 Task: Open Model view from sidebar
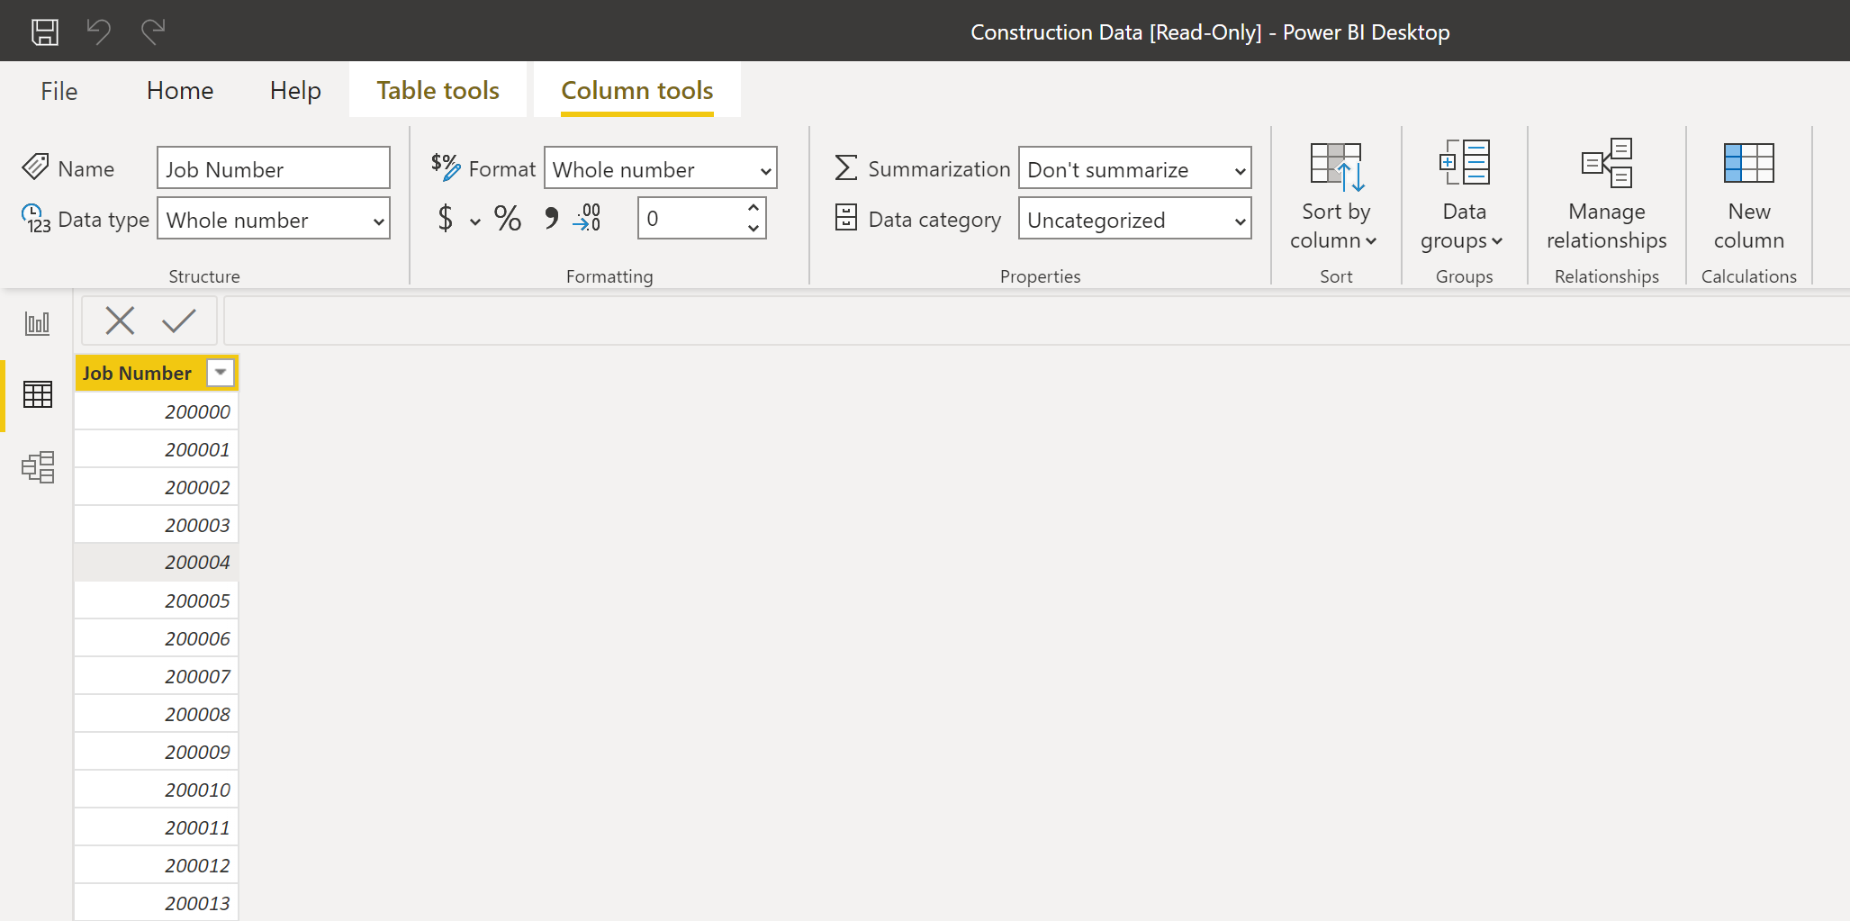pyautogui.click(x=38, y=467)
